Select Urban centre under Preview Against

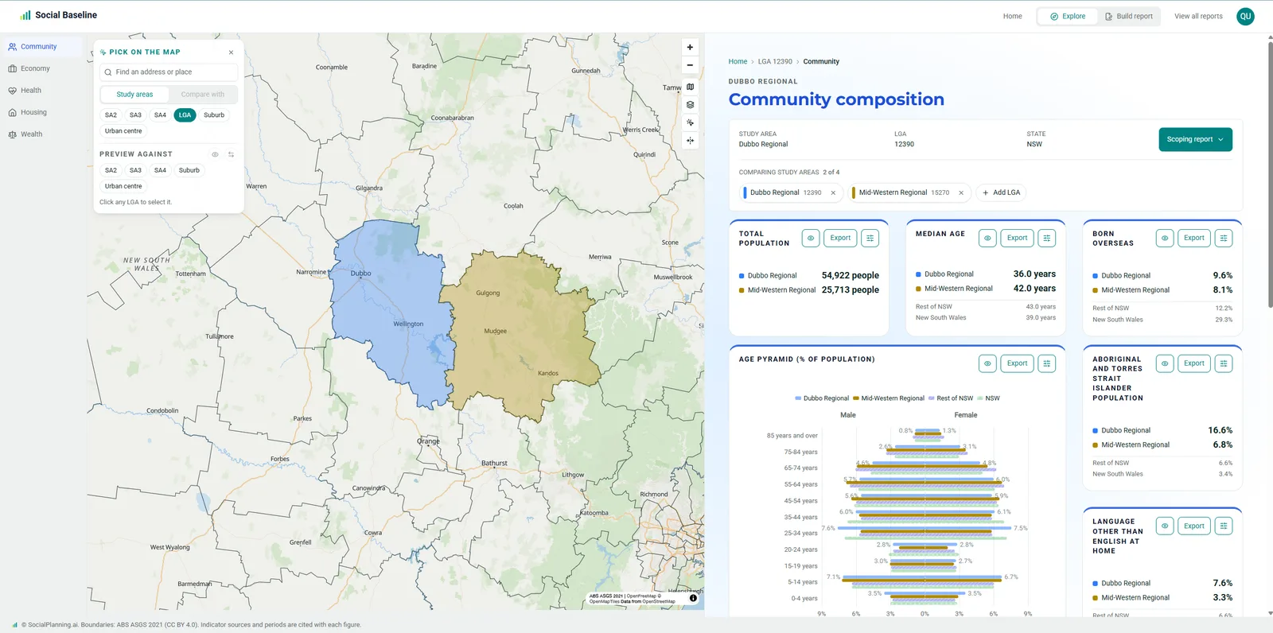pyautogui.click(x=123, y=186)
